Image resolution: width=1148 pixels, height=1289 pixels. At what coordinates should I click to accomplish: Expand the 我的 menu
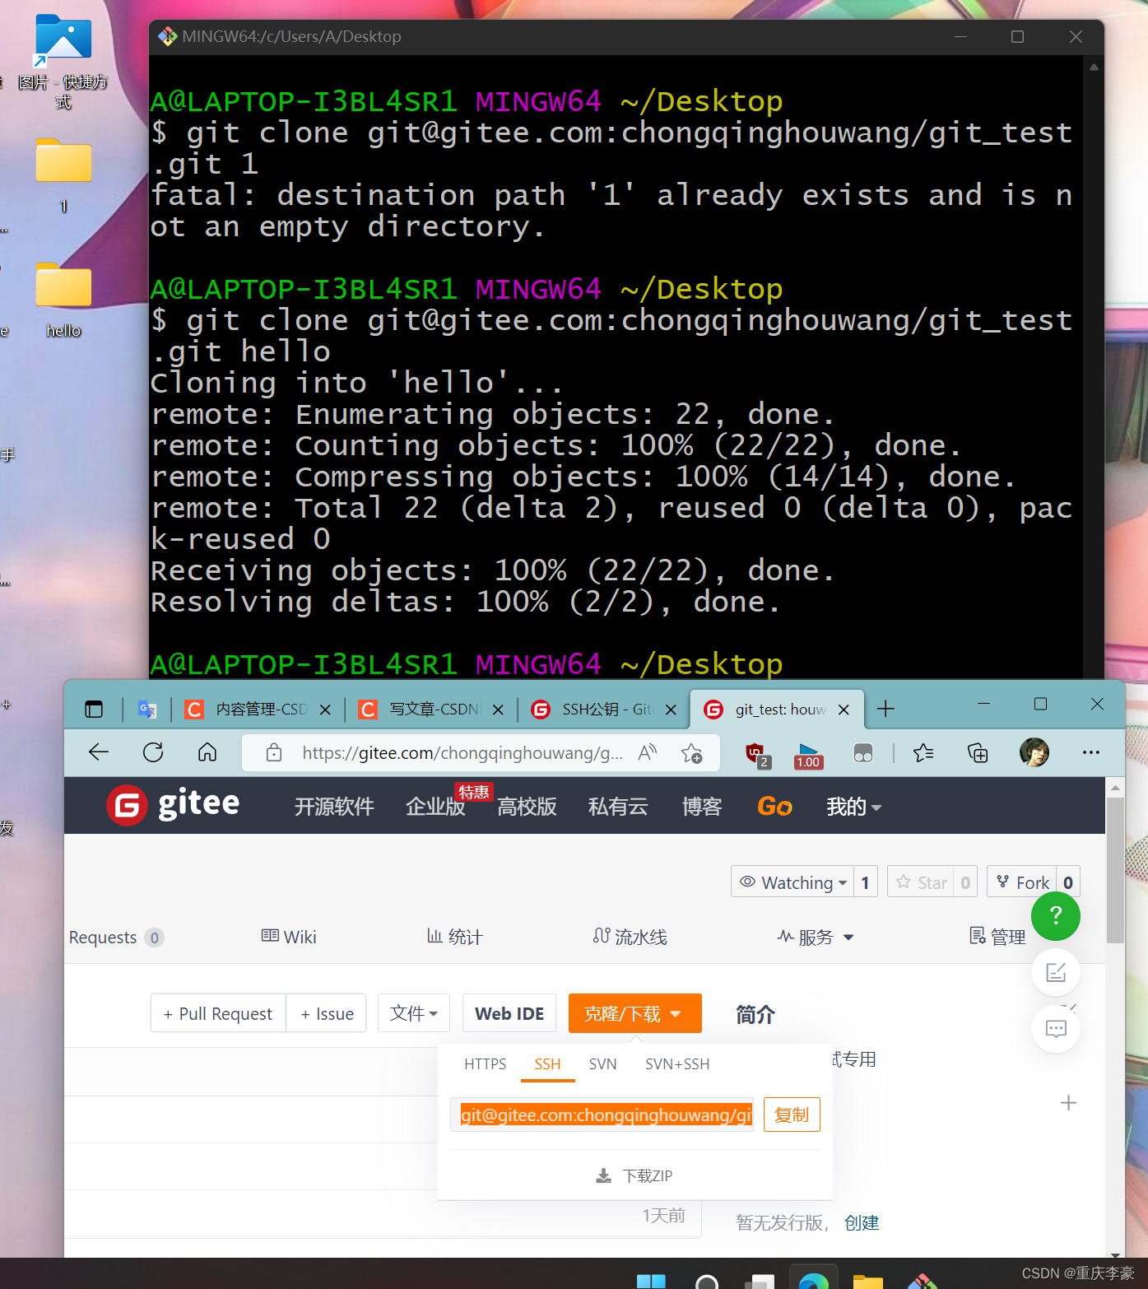(853, 807)
